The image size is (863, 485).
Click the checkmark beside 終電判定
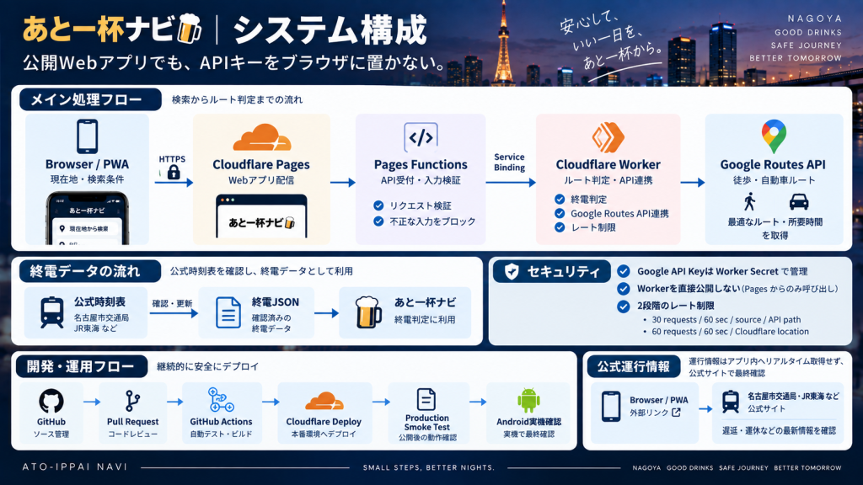[x=560, y=199]
